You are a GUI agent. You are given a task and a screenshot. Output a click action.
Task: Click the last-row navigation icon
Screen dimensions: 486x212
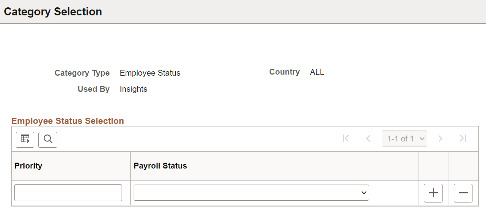(463, 139)
